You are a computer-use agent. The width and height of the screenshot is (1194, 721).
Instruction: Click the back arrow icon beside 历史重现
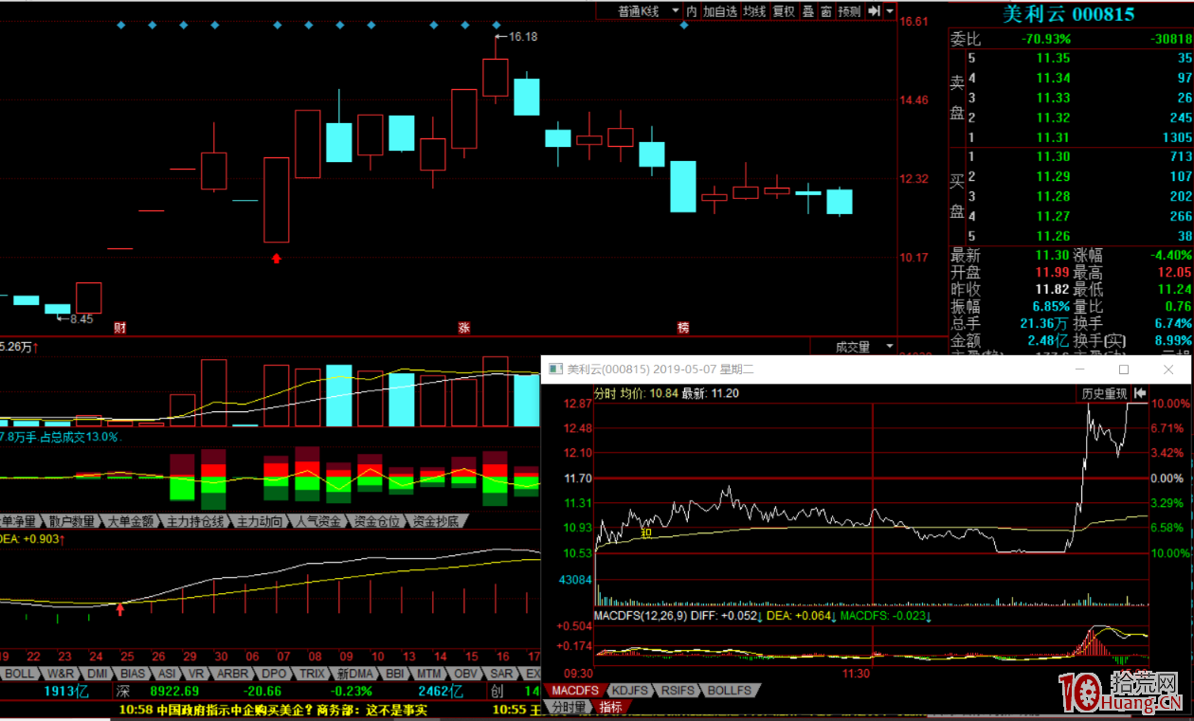1140,393
